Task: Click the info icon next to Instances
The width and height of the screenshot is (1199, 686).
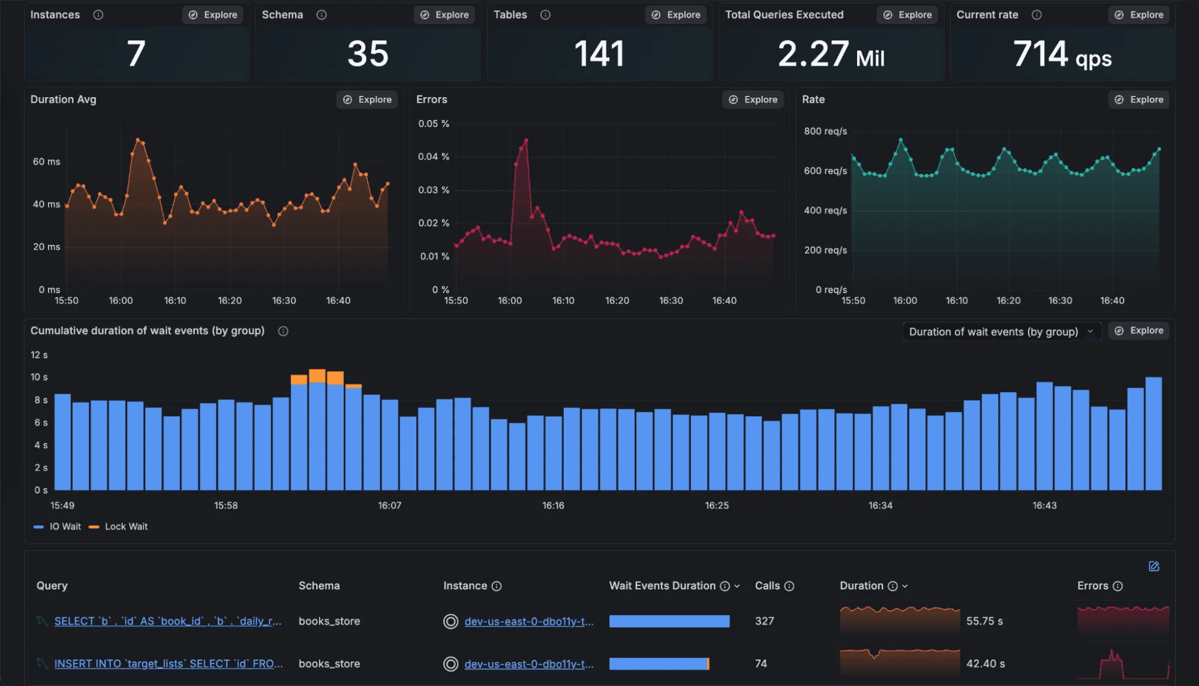Action: (x=98, y=14)
